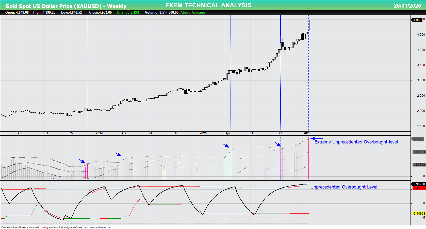
Task: Click the green Change:8.43% readout
Action: click(x=128, y=12)
